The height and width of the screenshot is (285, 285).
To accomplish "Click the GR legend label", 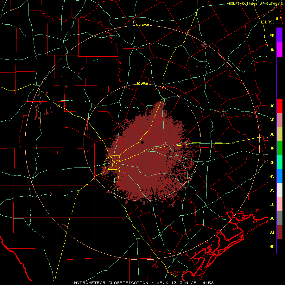I will (272, 120).
